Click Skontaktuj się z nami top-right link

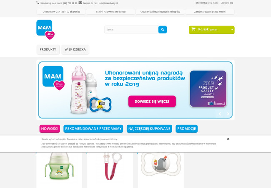point(207,3)
